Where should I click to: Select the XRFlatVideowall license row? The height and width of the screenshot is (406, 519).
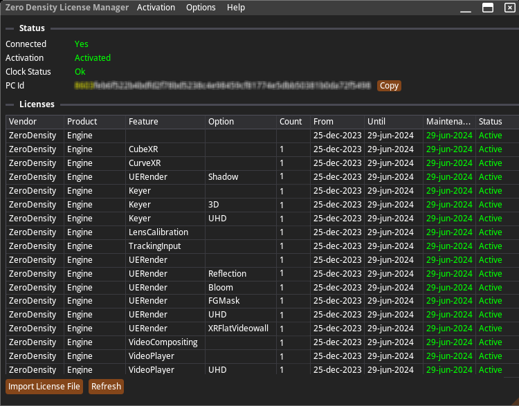point(237,329)
